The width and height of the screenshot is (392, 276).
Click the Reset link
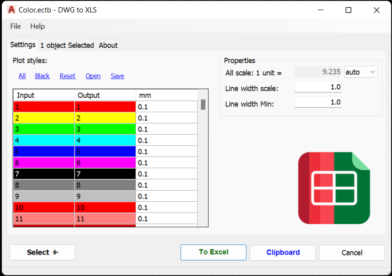tap(67, 76)
